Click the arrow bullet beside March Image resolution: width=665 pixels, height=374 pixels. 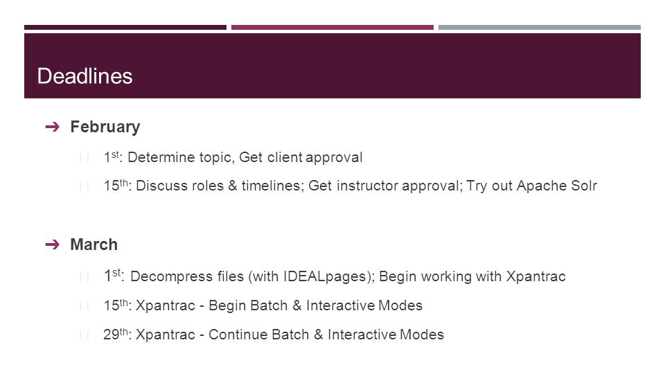pyautogui.click(x=52, y=244)
